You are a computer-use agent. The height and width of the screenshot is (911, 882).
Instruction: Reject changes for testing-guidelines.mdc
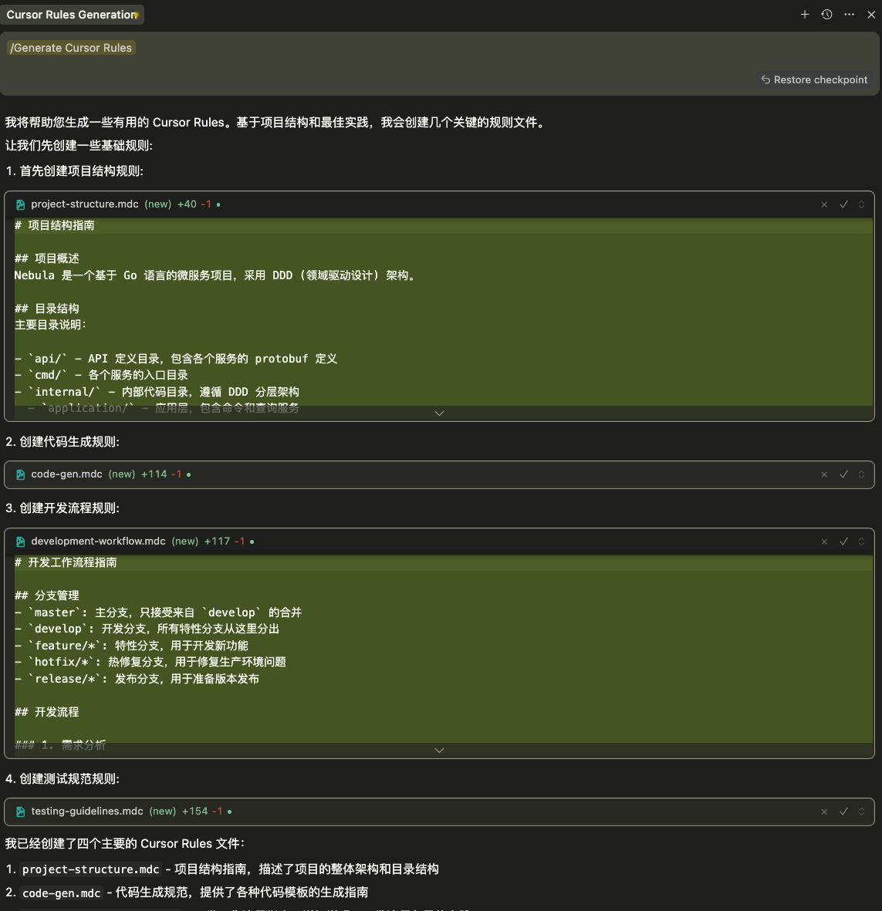(x=824, y=811)
